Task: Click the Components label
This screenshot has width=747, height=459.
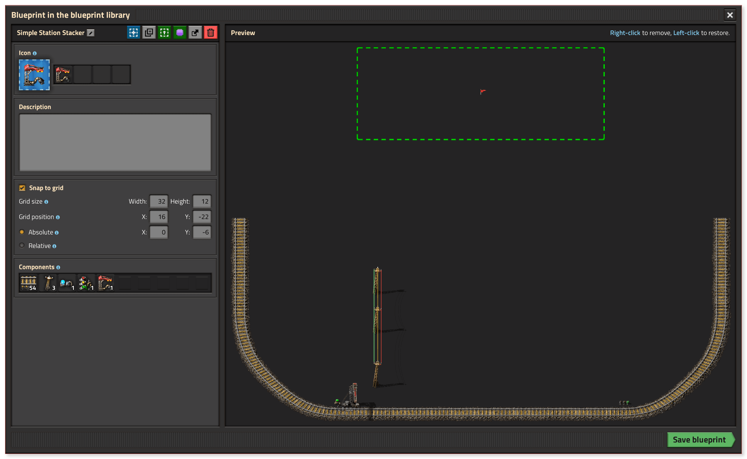Action: 37,267
